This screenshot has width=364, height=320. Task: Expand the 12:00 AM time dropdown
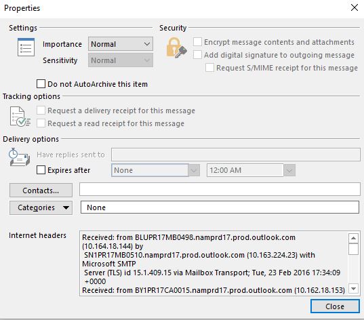pyautogui.click(x=289, y=170)
